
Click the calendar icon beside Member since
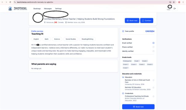[66, 22]
